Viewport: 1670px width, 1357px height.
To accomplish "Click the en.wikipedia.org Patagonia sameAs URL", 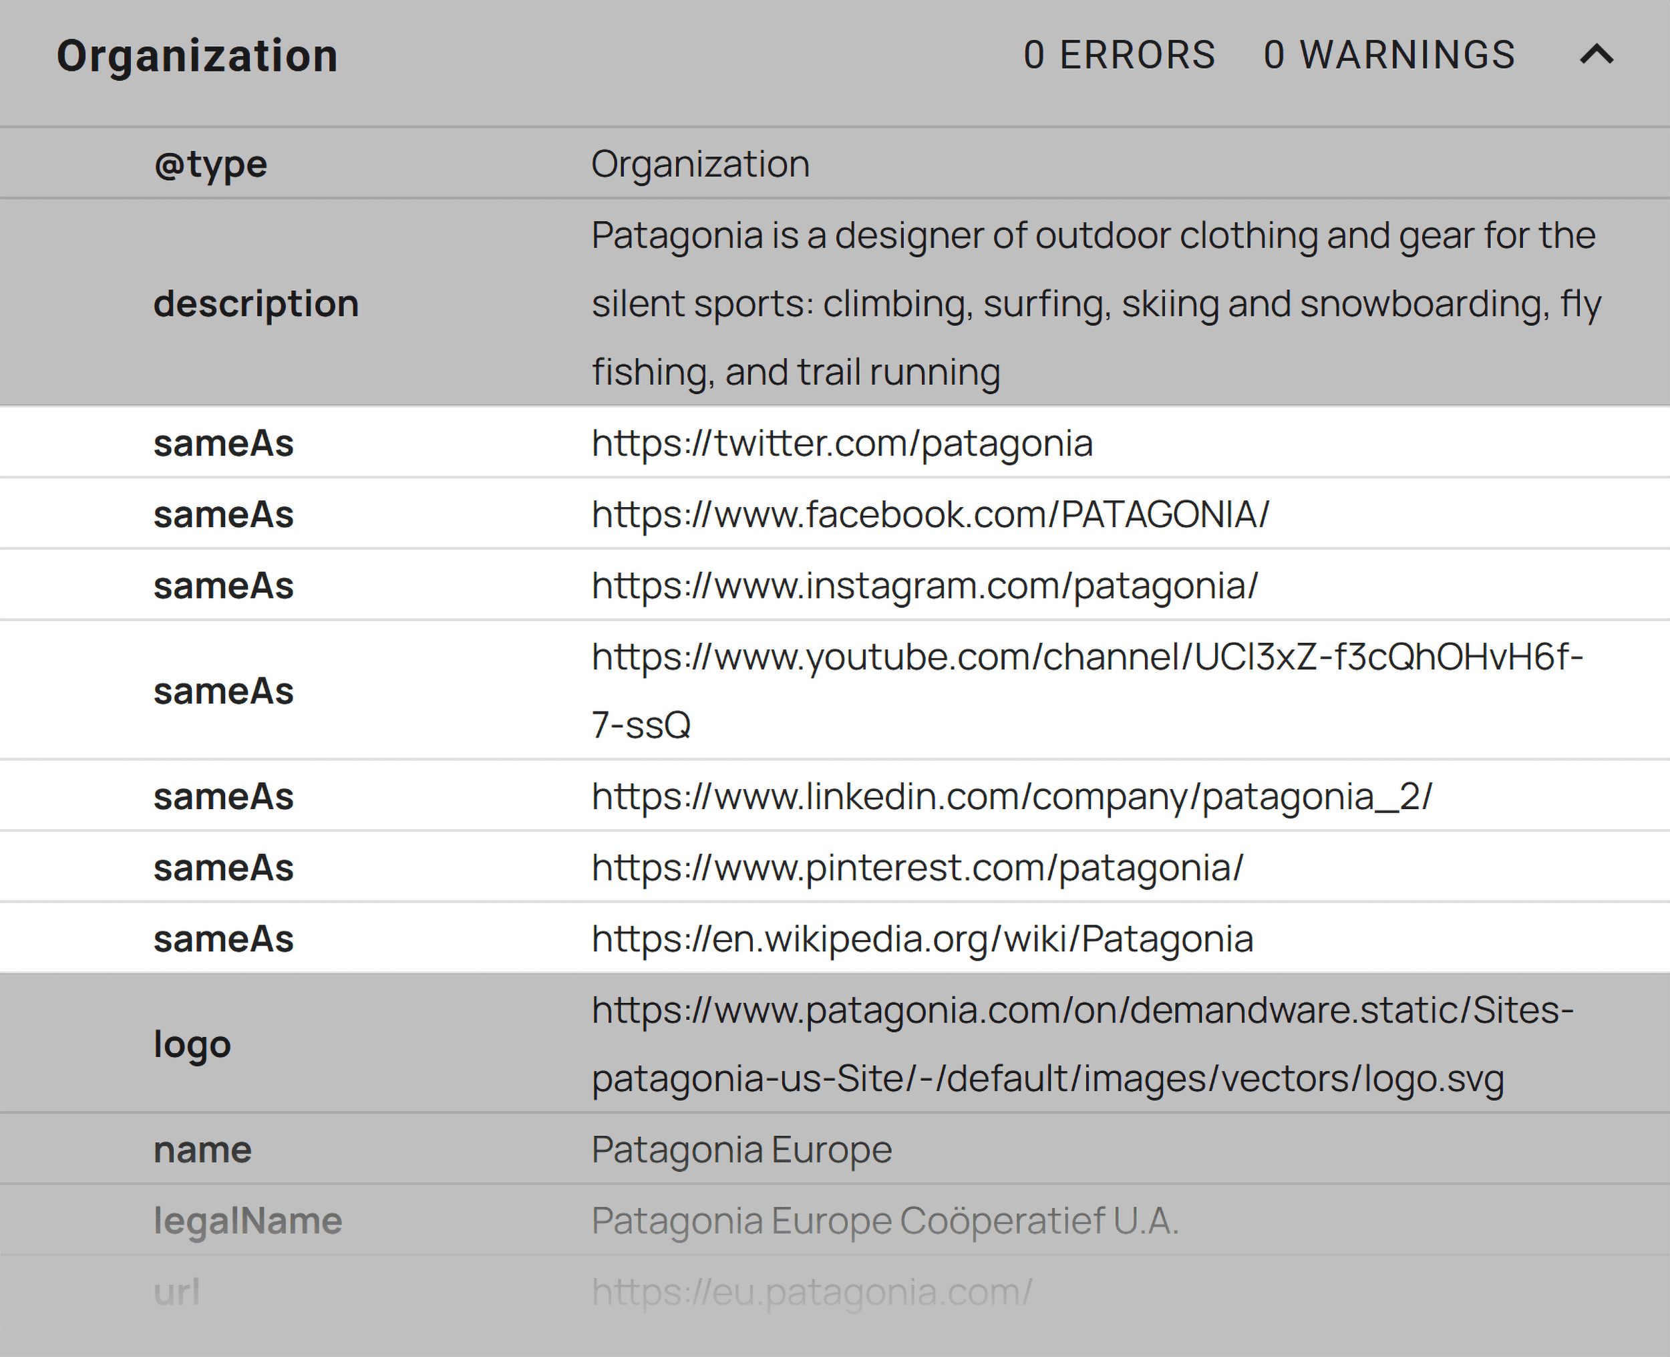I will pos(922,939).
